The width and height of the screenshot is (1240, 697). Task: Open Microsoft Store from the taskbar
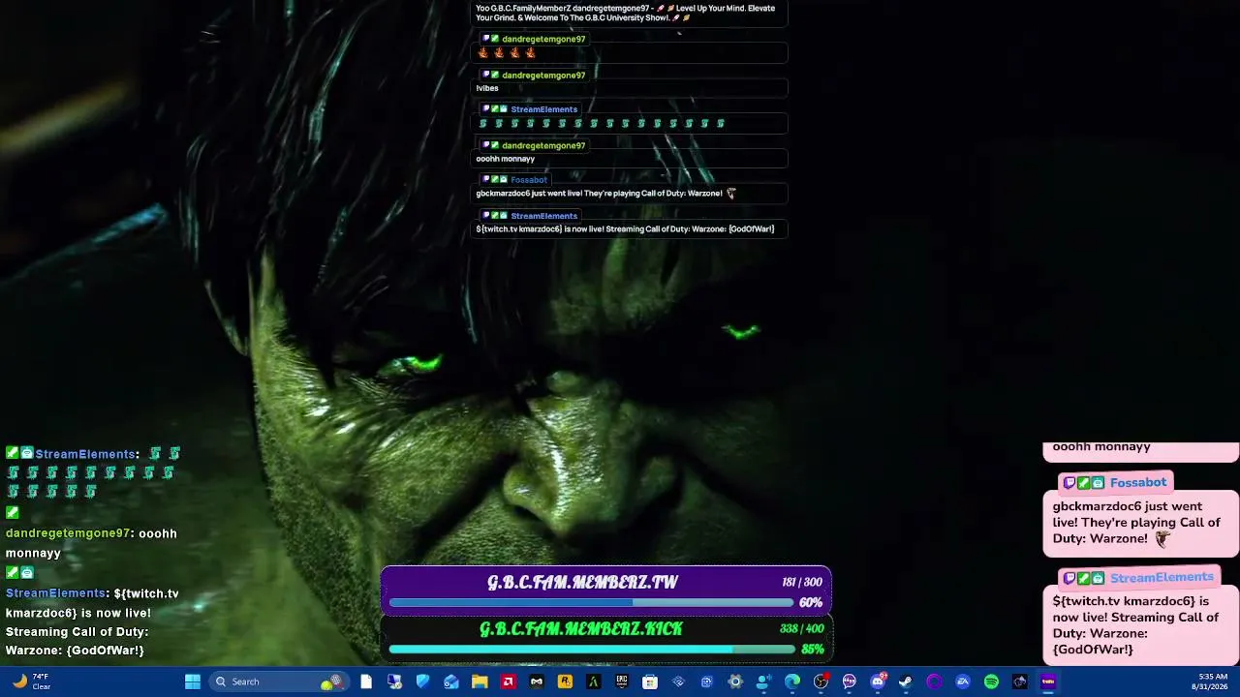click(x=650, y=682)
